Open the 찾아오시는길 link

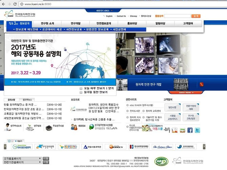[146, 16]
